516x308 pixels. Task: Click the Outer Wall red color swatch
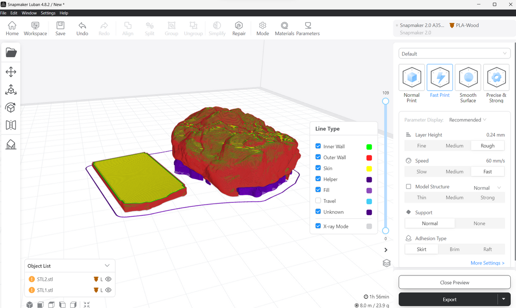[x=369, y=158]
